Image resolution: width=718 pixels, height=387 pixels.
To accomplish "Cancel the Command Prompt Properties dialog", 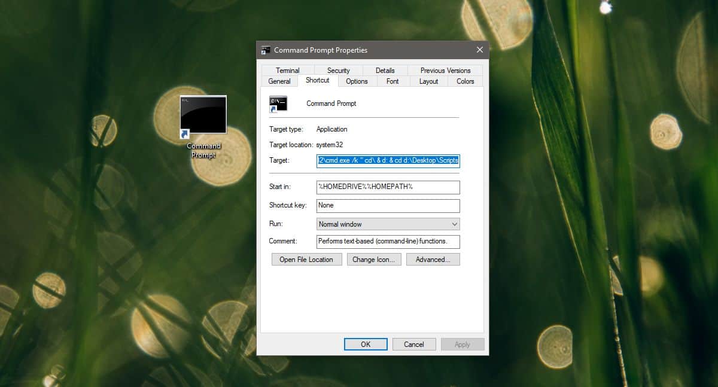I will [414, 344].
